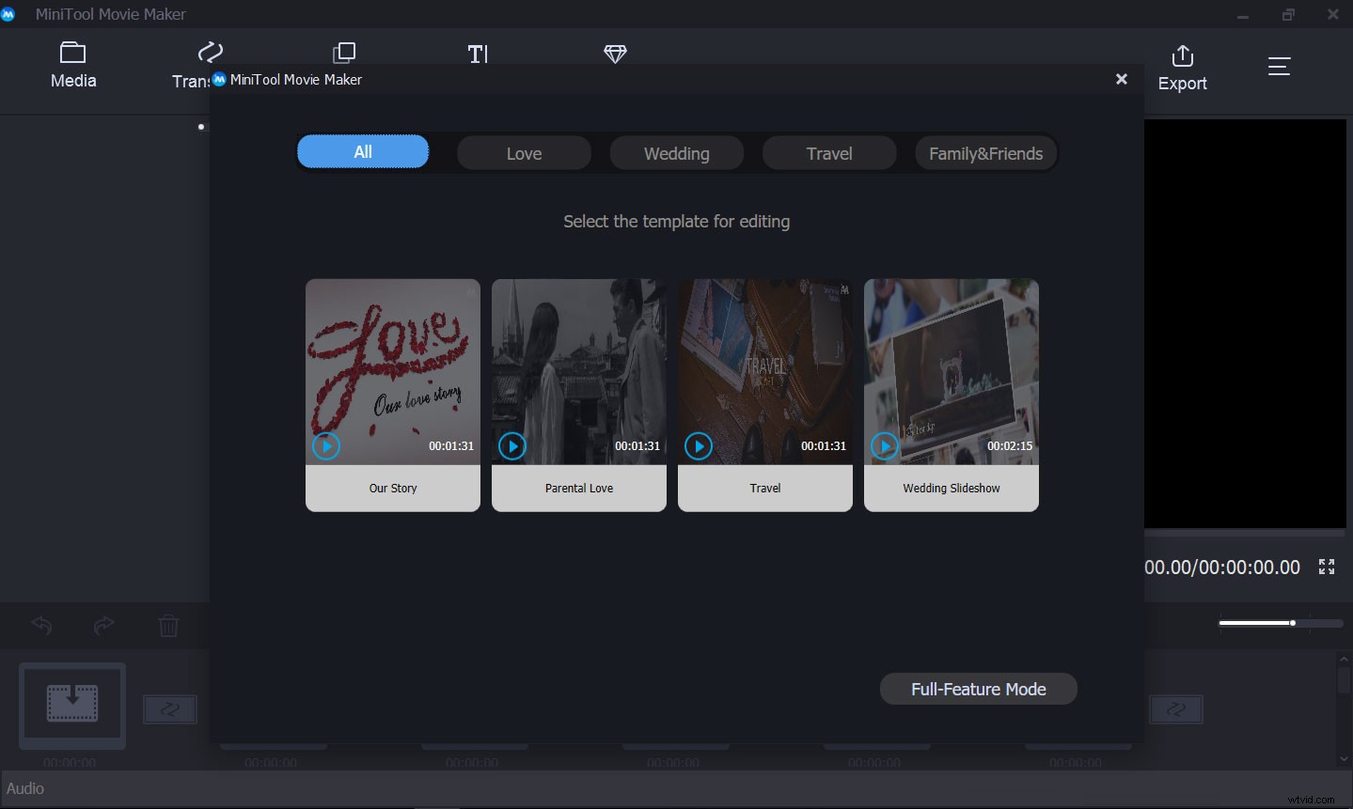Viewport: 1353px width, 809px height.
Task: Switch to the Wedding template category
Action: pyautogui.click(x=675, y=152)
